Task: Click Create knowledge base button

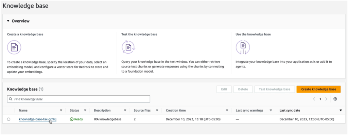Action: click(318, 89)
